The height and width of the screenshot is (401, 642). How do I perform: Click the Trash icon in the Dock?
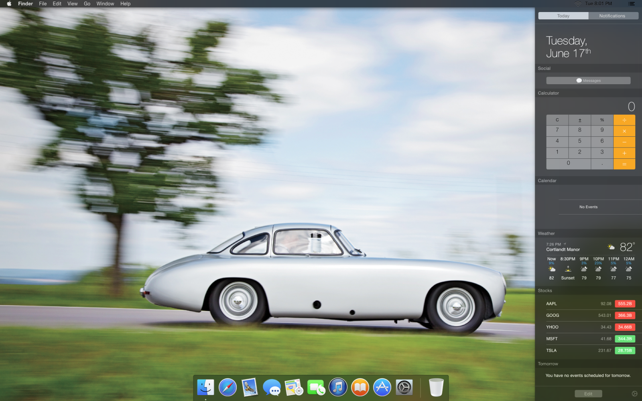436,387
